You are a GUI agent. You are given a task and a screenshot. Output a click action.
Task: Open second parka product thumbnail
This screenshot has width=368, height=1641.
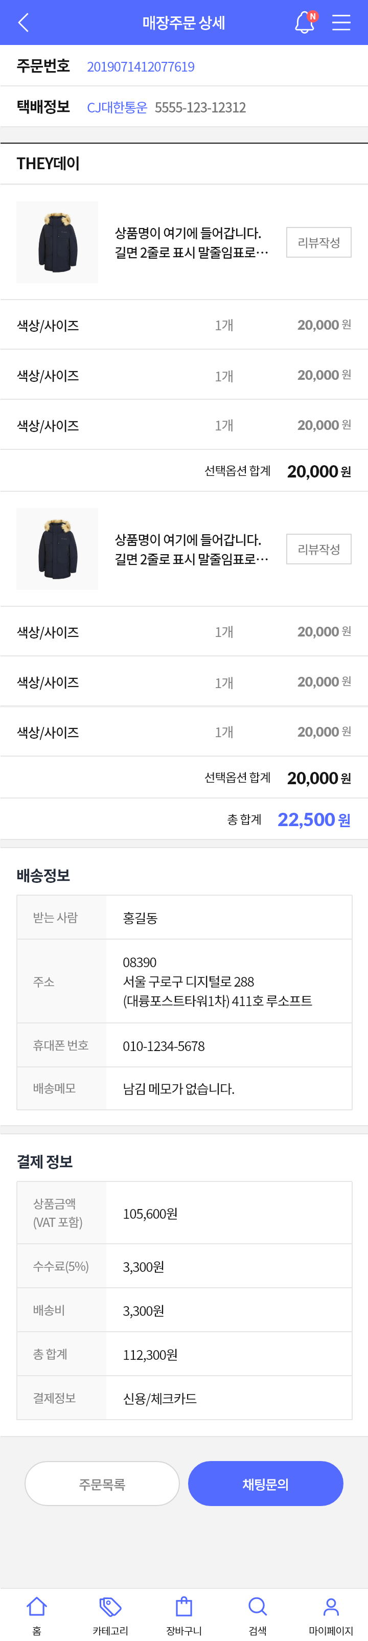[x=57, y=549]
